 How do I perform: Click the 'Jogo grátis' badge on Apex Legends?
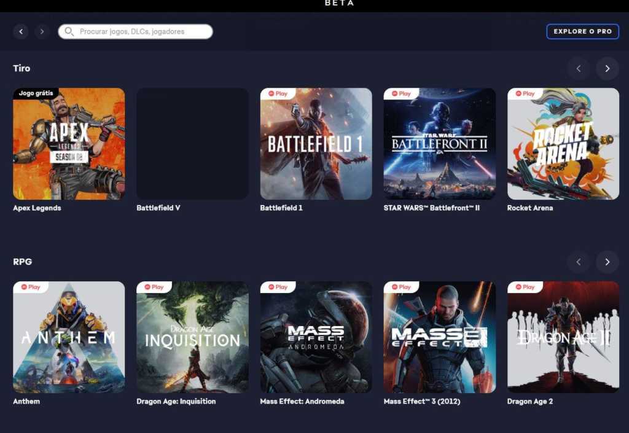click(x=36, y=93)
